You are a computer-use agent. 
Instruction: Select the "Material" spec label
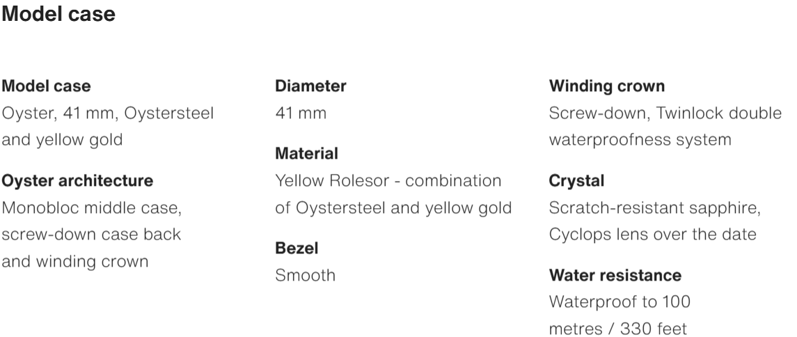(307, 153)
